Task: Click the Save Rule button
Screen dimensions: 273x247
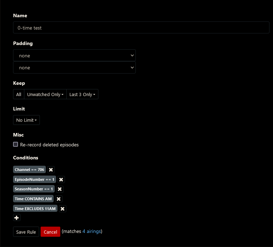Action: tap(26, 232)
